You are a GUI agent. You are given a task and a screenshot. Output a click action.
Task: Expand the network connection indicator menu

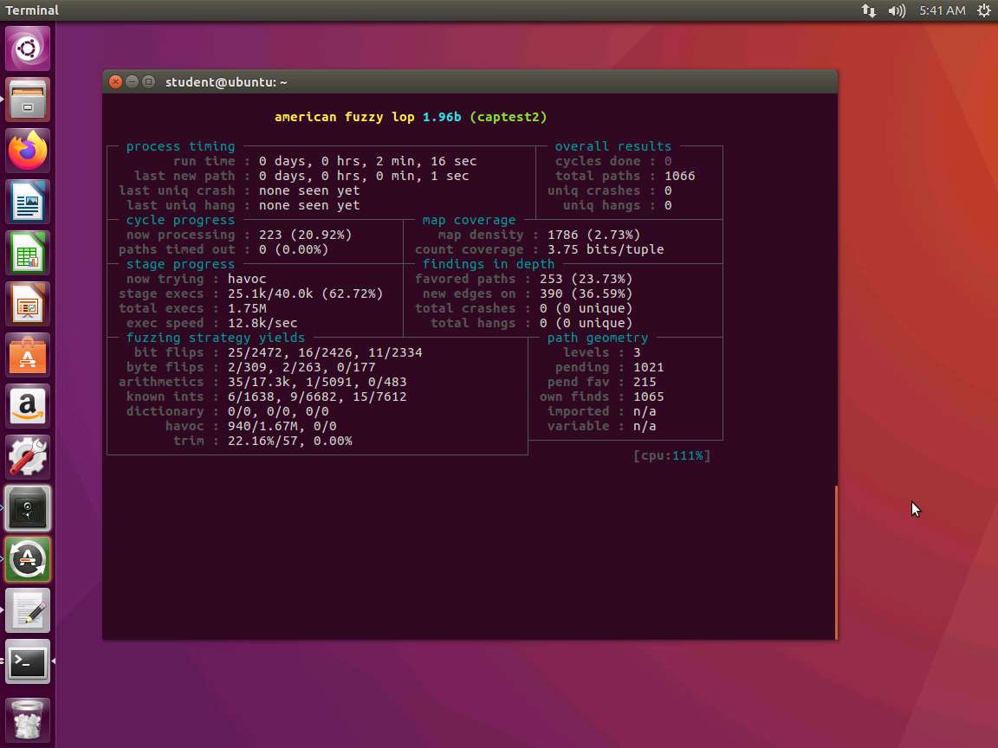pos(868,10)
